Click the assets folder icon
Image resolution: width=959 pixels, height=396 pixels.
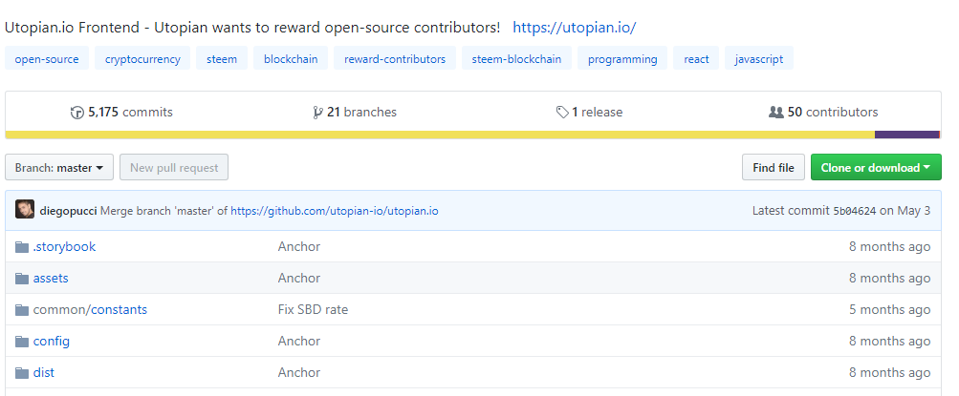pos(22,279)
